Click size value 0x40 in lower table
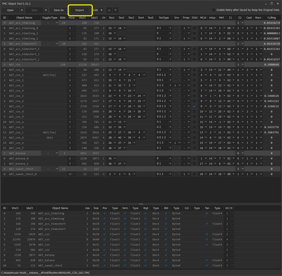The image size is (282, 276). tap(96, 239)
